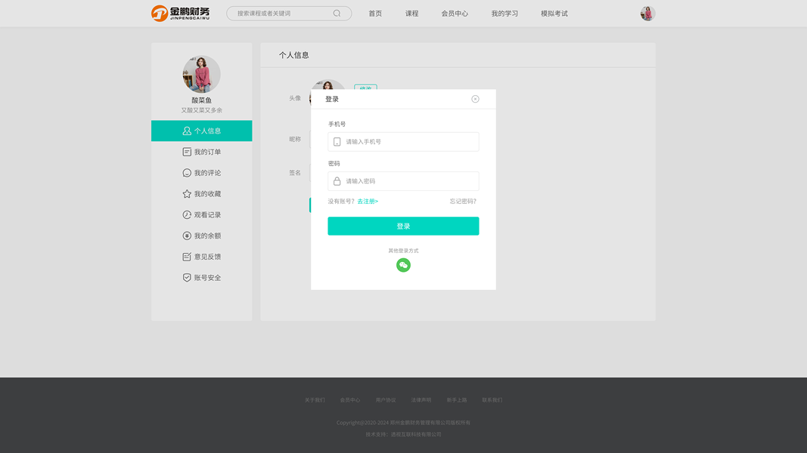Click the 其他登录方式 caption
This screenshot has width=807, height=453.
coord(404,251)
